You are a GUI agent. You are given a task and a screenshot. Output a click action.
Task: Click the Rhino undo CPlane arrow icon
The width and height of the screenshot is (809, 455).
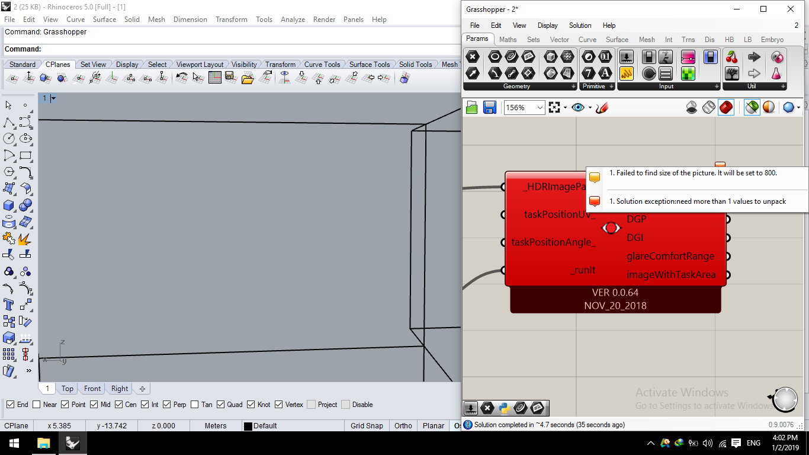(x=182, y=77)
